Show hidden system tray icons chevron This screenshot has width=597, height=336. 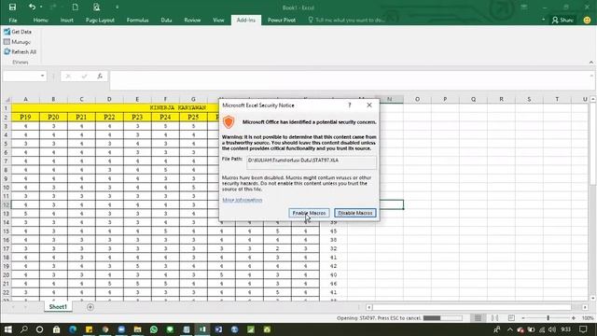coord(510,329)
